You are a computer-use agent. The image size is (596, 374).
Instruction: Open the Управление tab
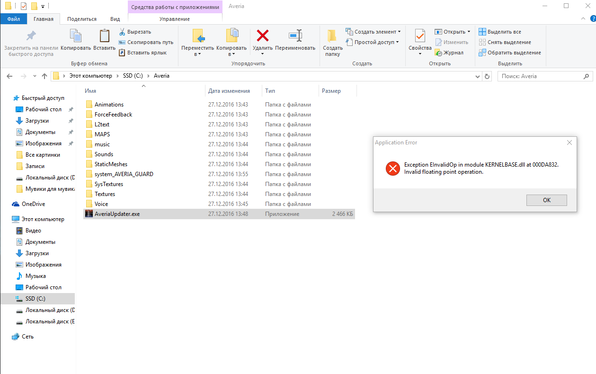coord(175,19)
